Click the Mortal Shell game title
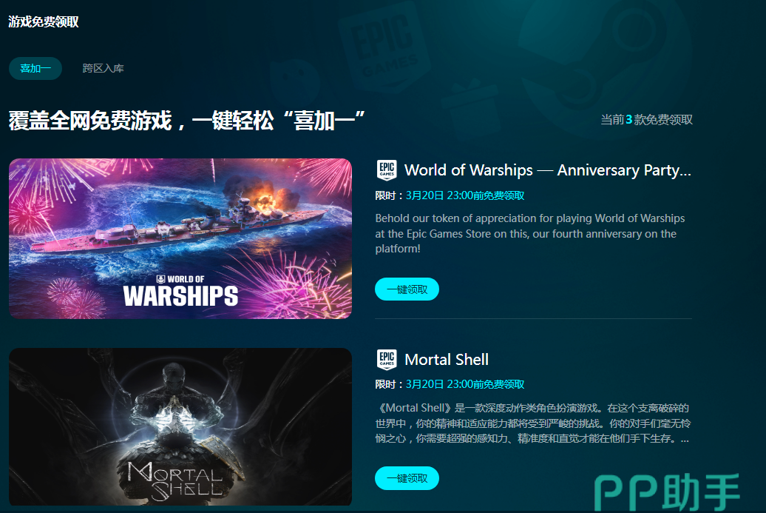 tap(447, 360)
